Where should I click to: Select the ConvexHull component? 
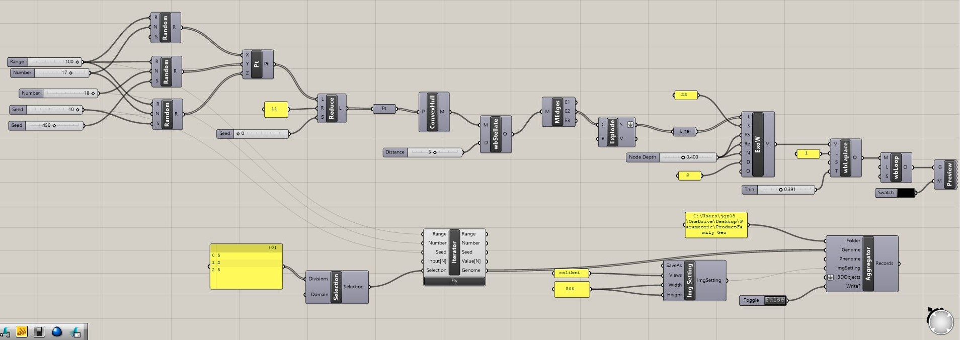(x=432, y=112)
